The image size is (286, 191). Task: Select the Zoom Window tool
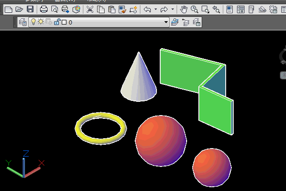click(x=205, y=9)
